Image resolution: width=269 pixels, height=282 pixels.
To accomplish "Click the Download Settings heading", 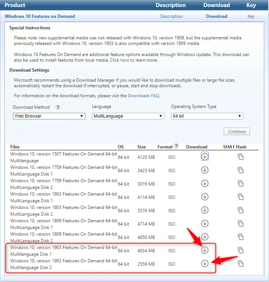I will click(29, 70).
